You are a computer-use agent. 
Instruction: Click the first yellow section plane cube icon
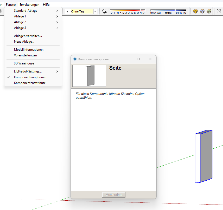[x=195, y=11]
